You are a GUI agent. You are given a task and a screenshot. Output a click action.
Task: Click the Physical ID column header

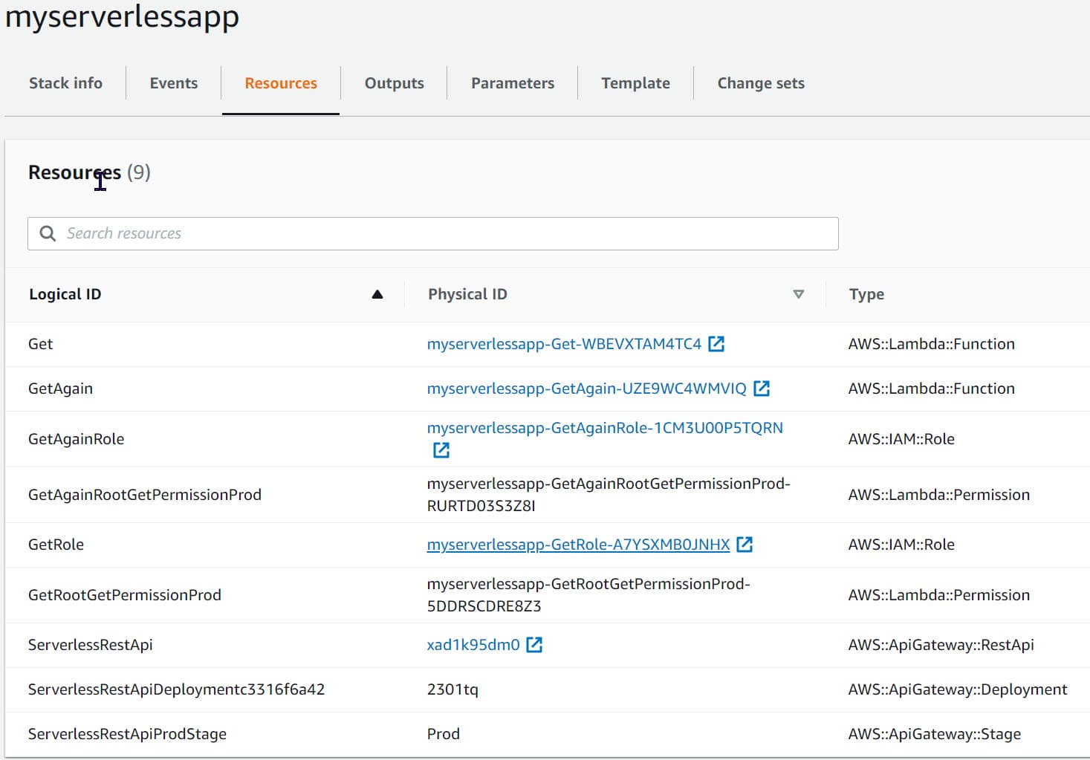click(x=467, y=294)
